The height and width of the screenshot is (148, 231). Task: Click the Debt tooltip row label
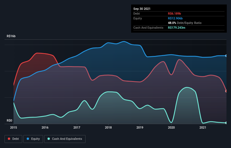click(136, 14)
